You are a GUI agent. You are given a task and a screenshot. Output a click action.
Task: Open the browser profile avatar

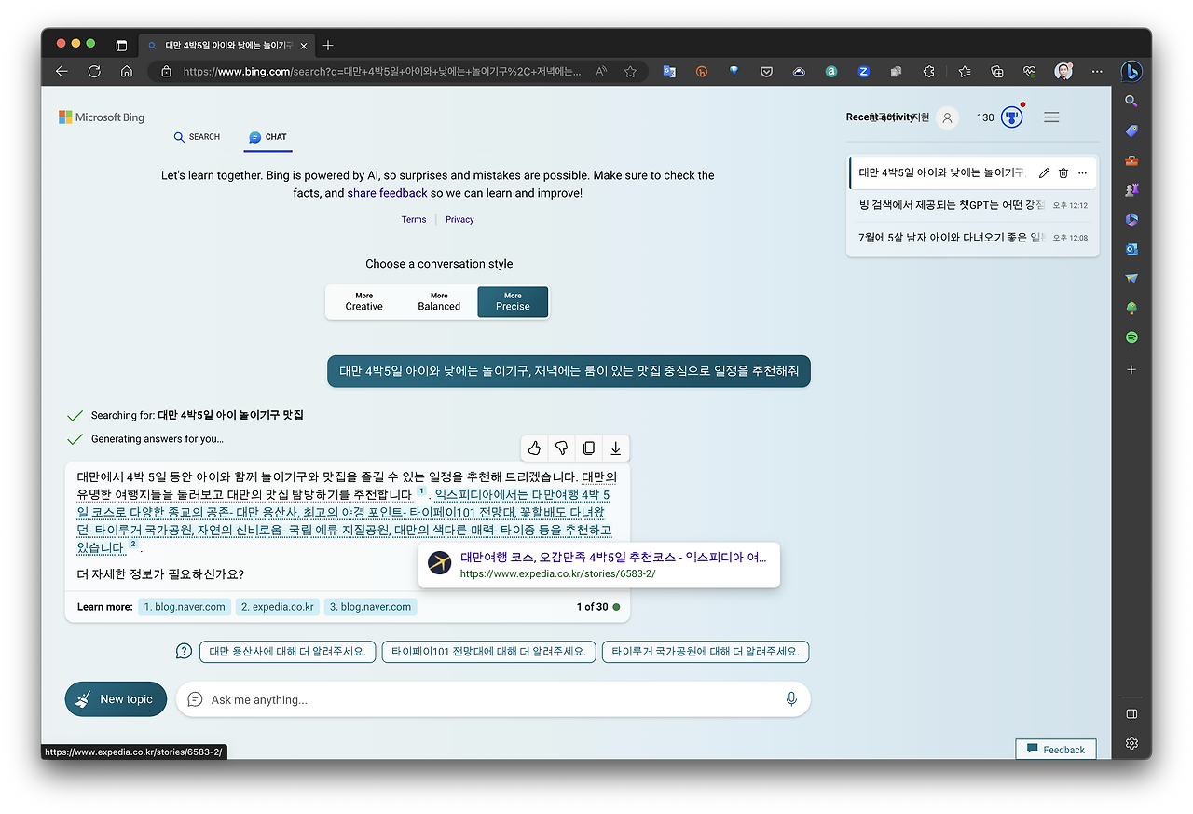(x=1063, y=72)
